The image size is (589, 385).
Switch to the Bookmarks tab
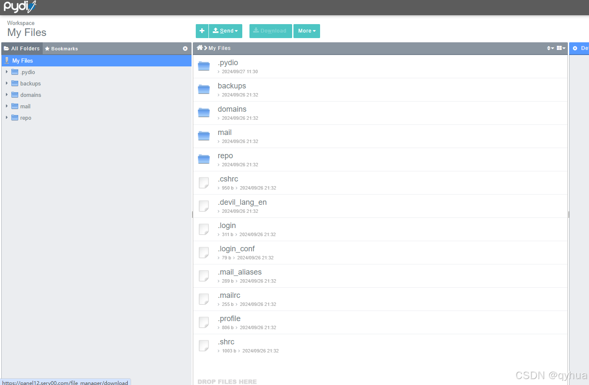(61, 49)
